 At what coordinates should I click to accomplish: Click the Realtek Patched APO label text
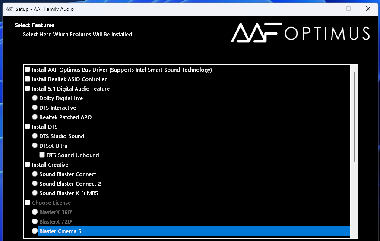pyautogui.click(x=66, y=117)
